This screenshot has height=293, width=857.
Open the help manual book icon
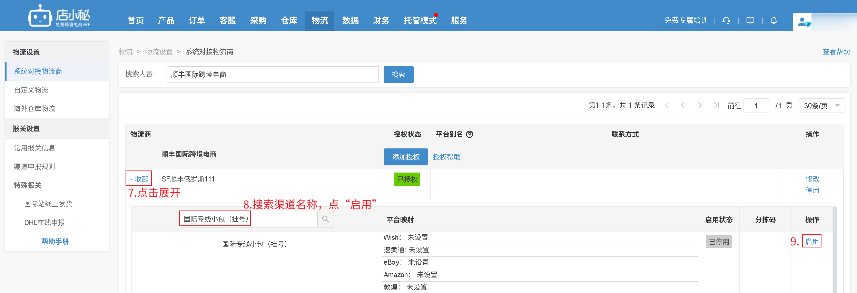(750, 21)
